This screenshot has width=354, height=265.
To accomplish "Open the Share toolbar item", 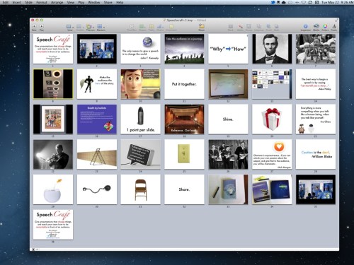I will coord(202,28).
